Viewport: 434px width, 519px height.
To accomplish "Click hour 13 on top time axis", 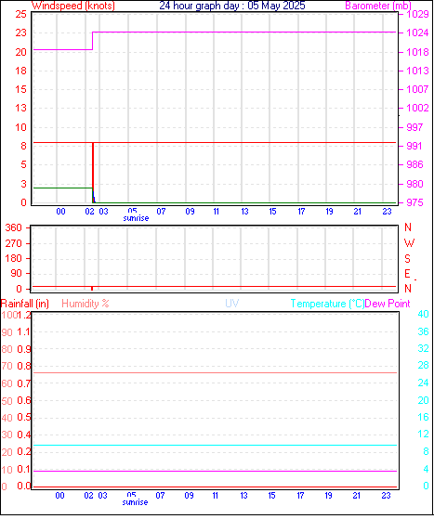I will point(244,212).
